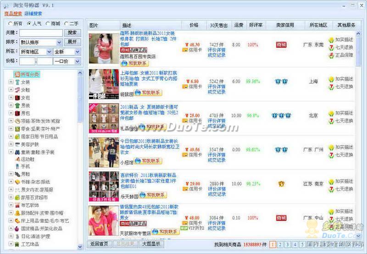Click the red 商城 badge of the 东莞 seller
The width and height of the screenshot is (367, 254).
pyautogui.click(x=281, y=45)
